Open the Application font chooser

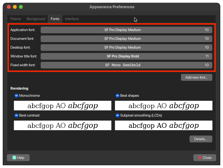click(x=126, y=30)
